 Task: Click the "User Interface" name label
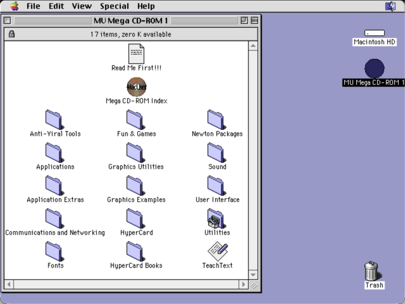click(218, 199)
